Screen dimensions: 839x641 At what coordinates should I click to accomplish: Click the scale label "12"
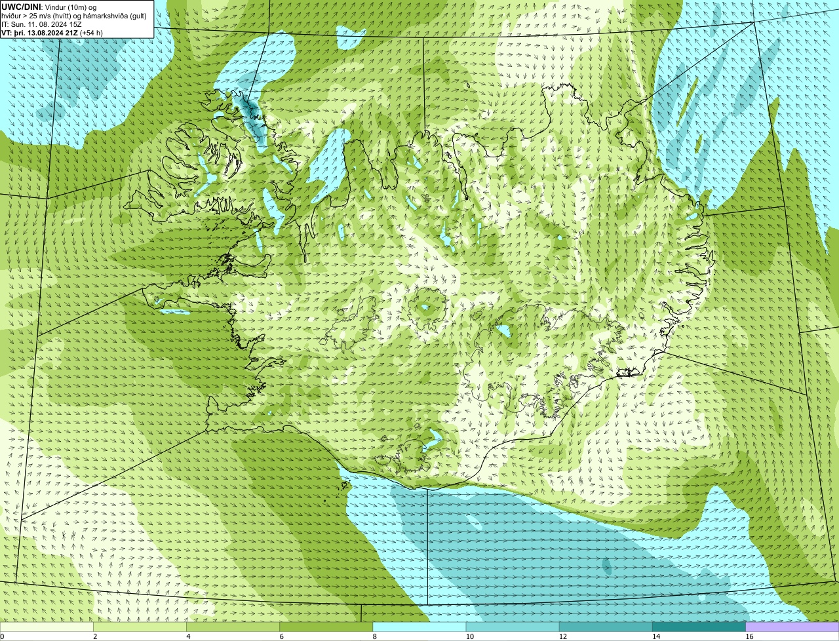(562, 636)
